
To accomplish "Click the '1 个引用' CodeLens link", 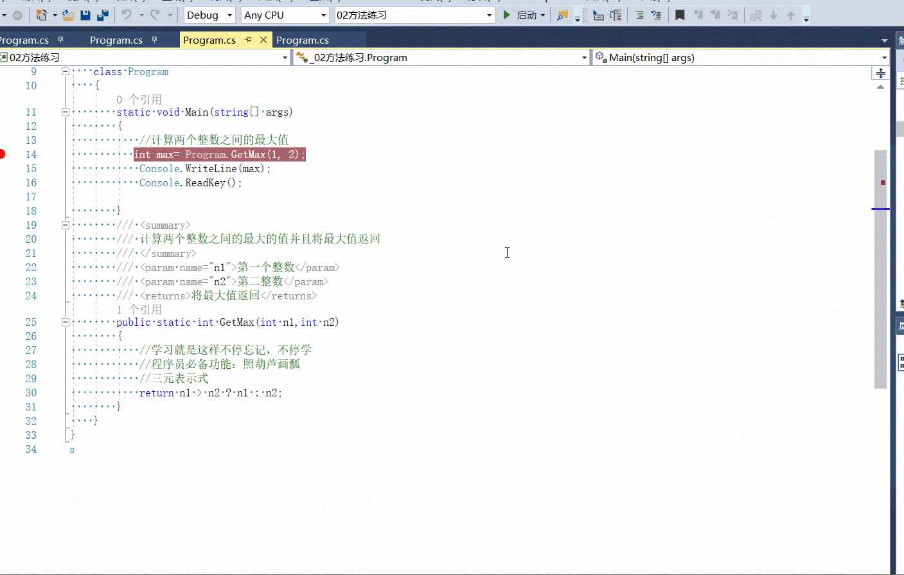I will click(139, 309).
